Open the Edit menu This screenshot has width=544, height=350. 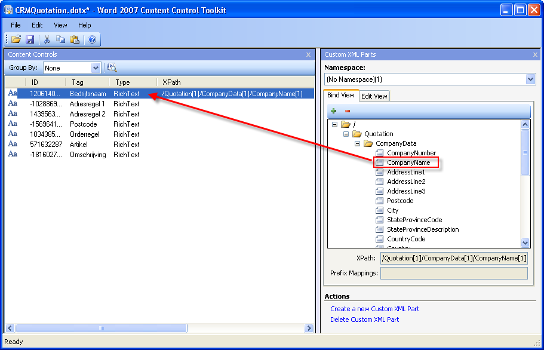click(x=37, y=25)
